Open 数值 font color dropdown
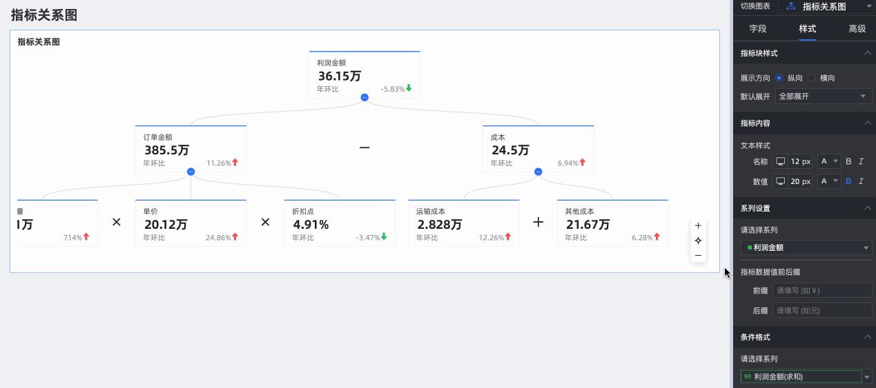 pyautogui.click(x=829, y=181)
